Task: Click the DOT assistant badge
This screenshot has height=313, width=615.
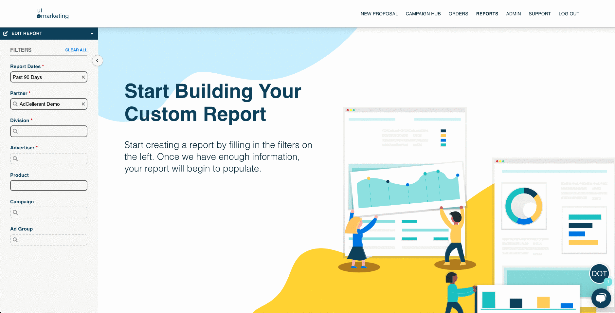Action: 599,273
